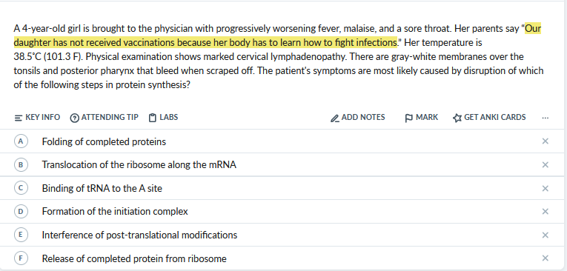
Task: Open the Labs reference
Action: (164, 118)
